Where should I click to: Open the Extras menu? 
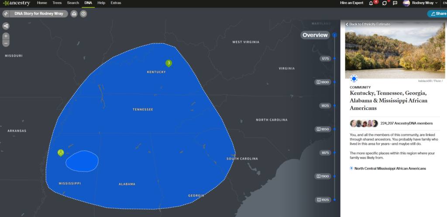pos(116,3)
